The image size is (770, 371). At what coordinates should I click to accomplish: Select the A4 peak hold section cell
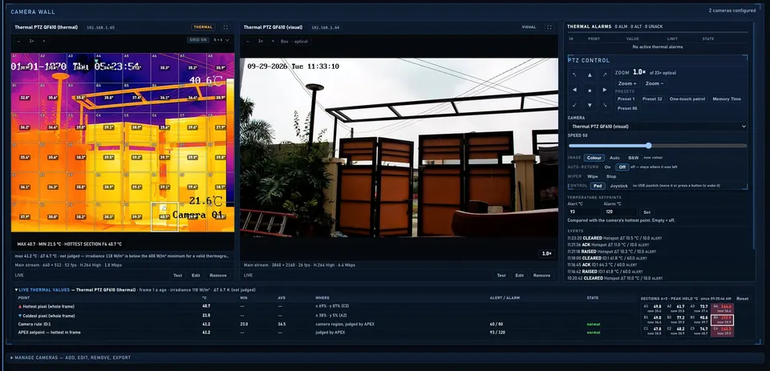click(723, 308)
